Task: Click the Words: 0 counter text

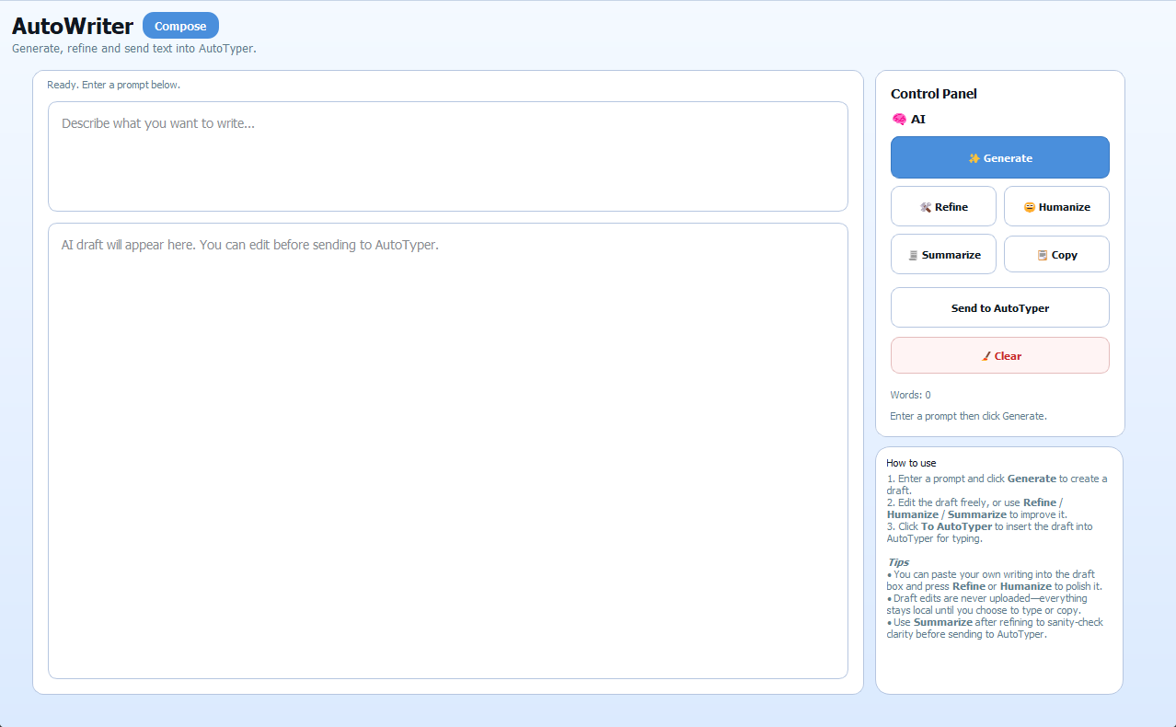Action: click(x=910, y=394)
